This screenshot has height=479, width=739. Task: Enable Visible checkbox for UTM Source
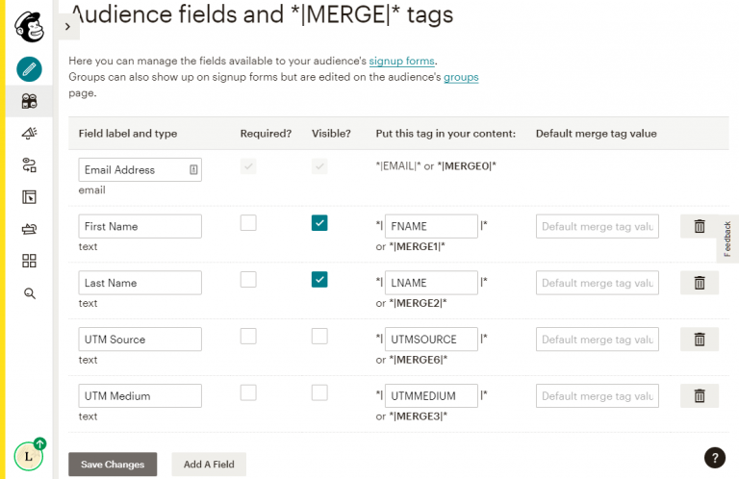pos(319,336)
